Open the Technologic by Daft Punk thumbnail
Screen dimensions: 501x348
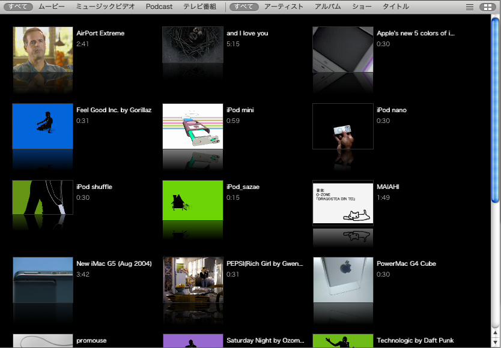click(x=343, y=341)
